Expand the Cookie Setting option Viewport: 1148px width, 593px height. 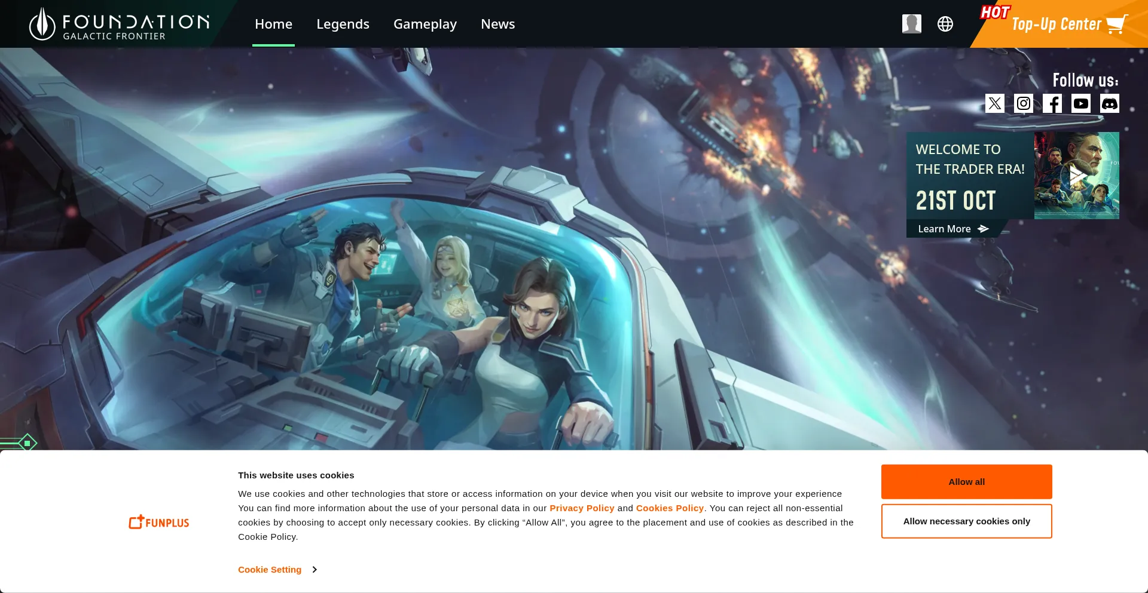277,570
